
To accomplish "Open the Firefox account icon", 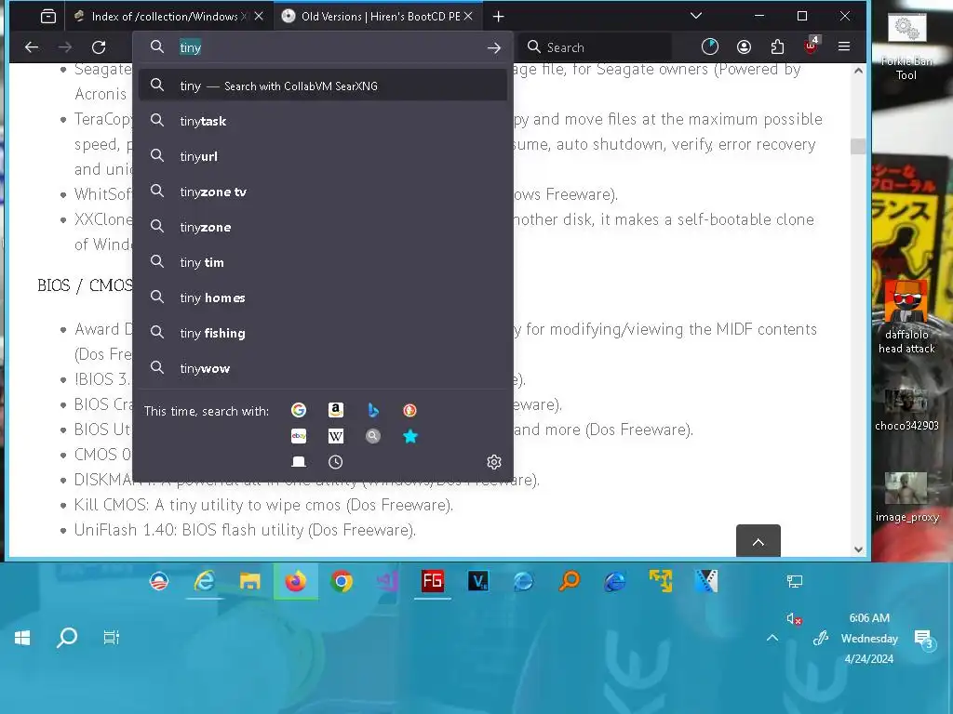I will [744, 46].
